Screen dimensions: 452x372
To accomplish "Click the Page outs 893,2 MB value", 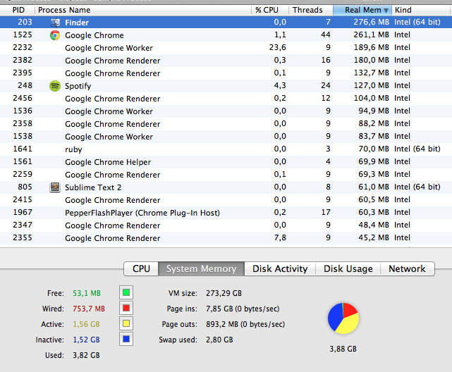I will [x=245, y=324].
